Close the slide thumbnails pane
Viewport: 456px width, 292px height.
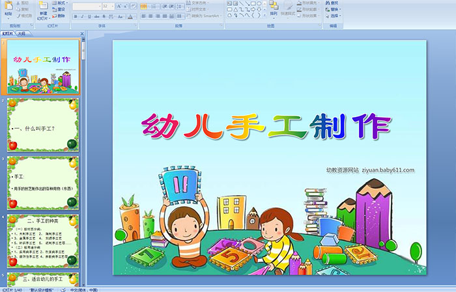tap(82, 34)
